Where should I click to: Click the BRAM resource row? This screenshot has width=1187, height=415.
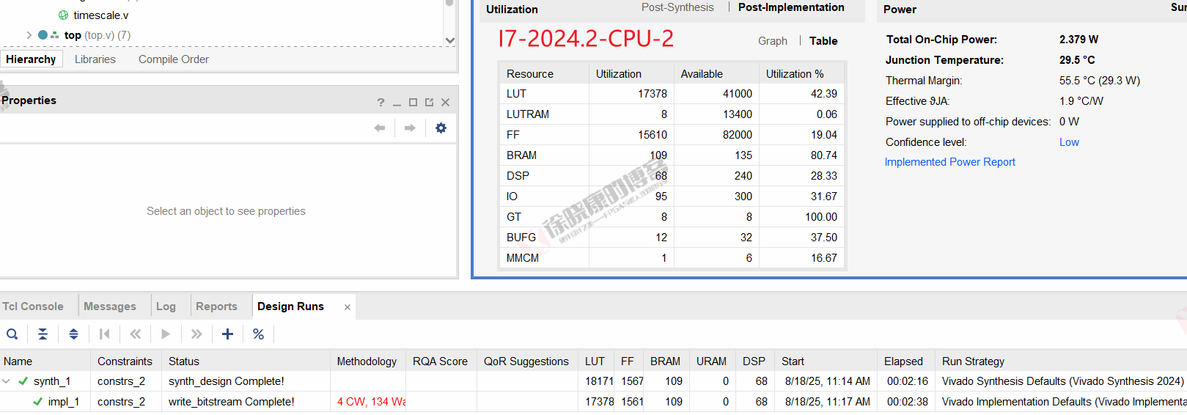pos(672,155)
